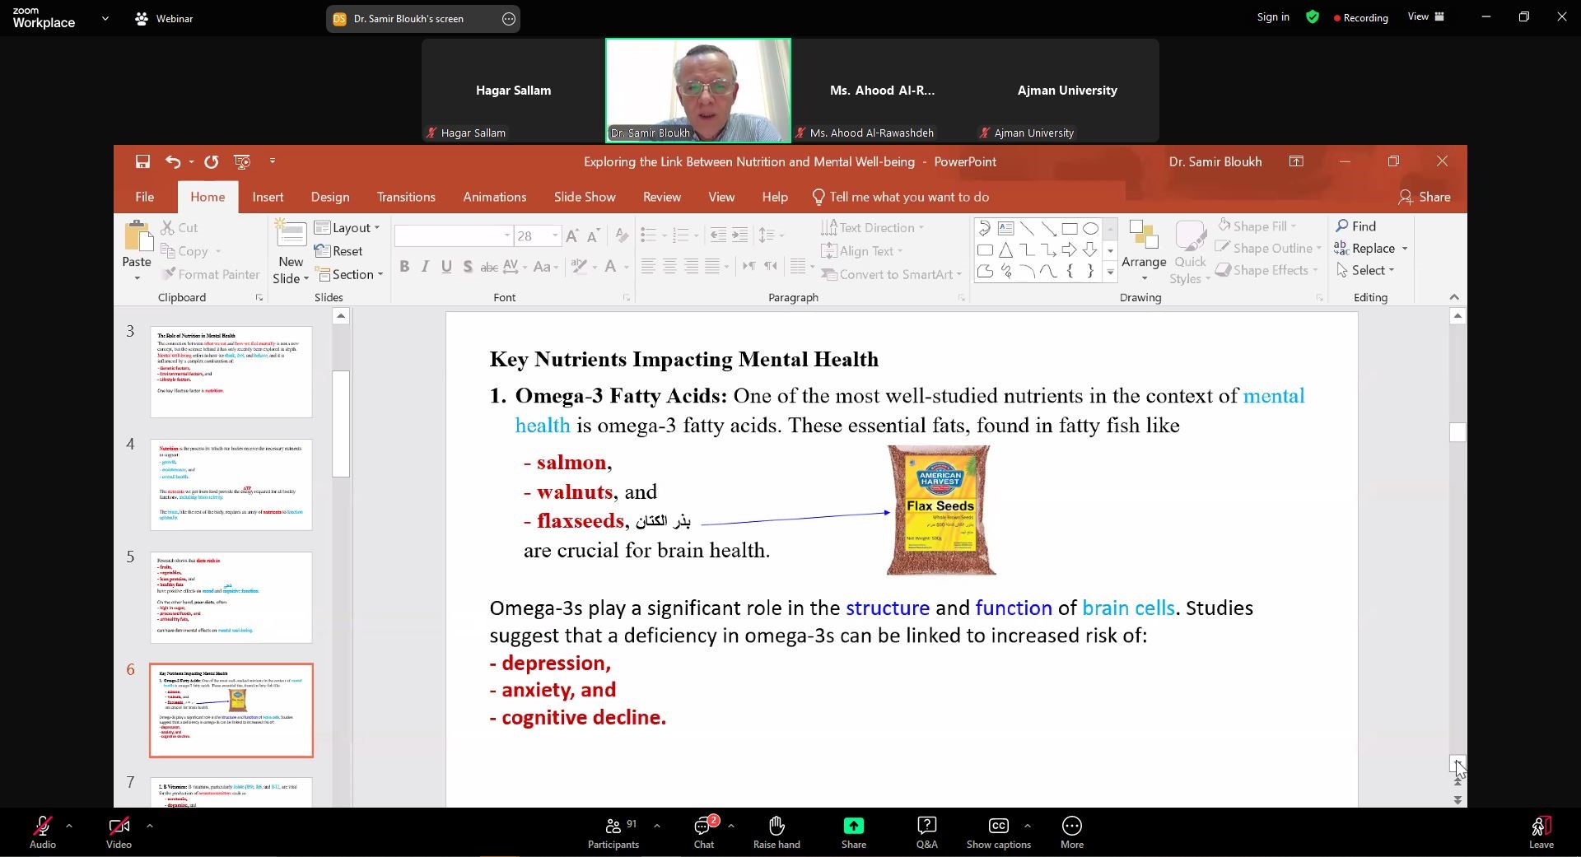Expand the audio settings arrow
The height and width of the screenshot is (857, 1581).
69,825
